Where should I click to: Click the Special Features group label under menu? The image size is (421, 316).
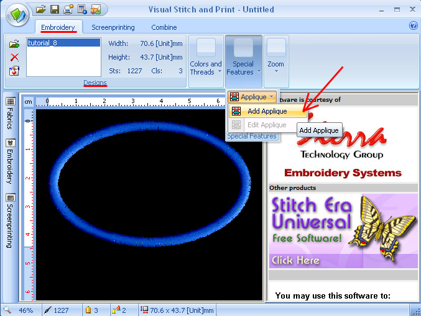click(x=252, y=136)
